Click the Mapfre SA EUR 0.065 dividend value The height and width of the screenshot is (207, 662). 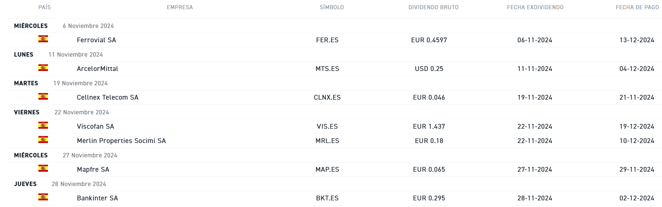pos(429,169)
